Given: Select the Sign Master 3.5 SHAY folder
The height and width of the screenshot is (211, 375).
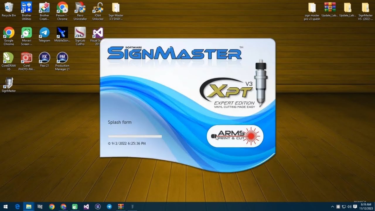Looking at the screenshot, I should point(116,11).
